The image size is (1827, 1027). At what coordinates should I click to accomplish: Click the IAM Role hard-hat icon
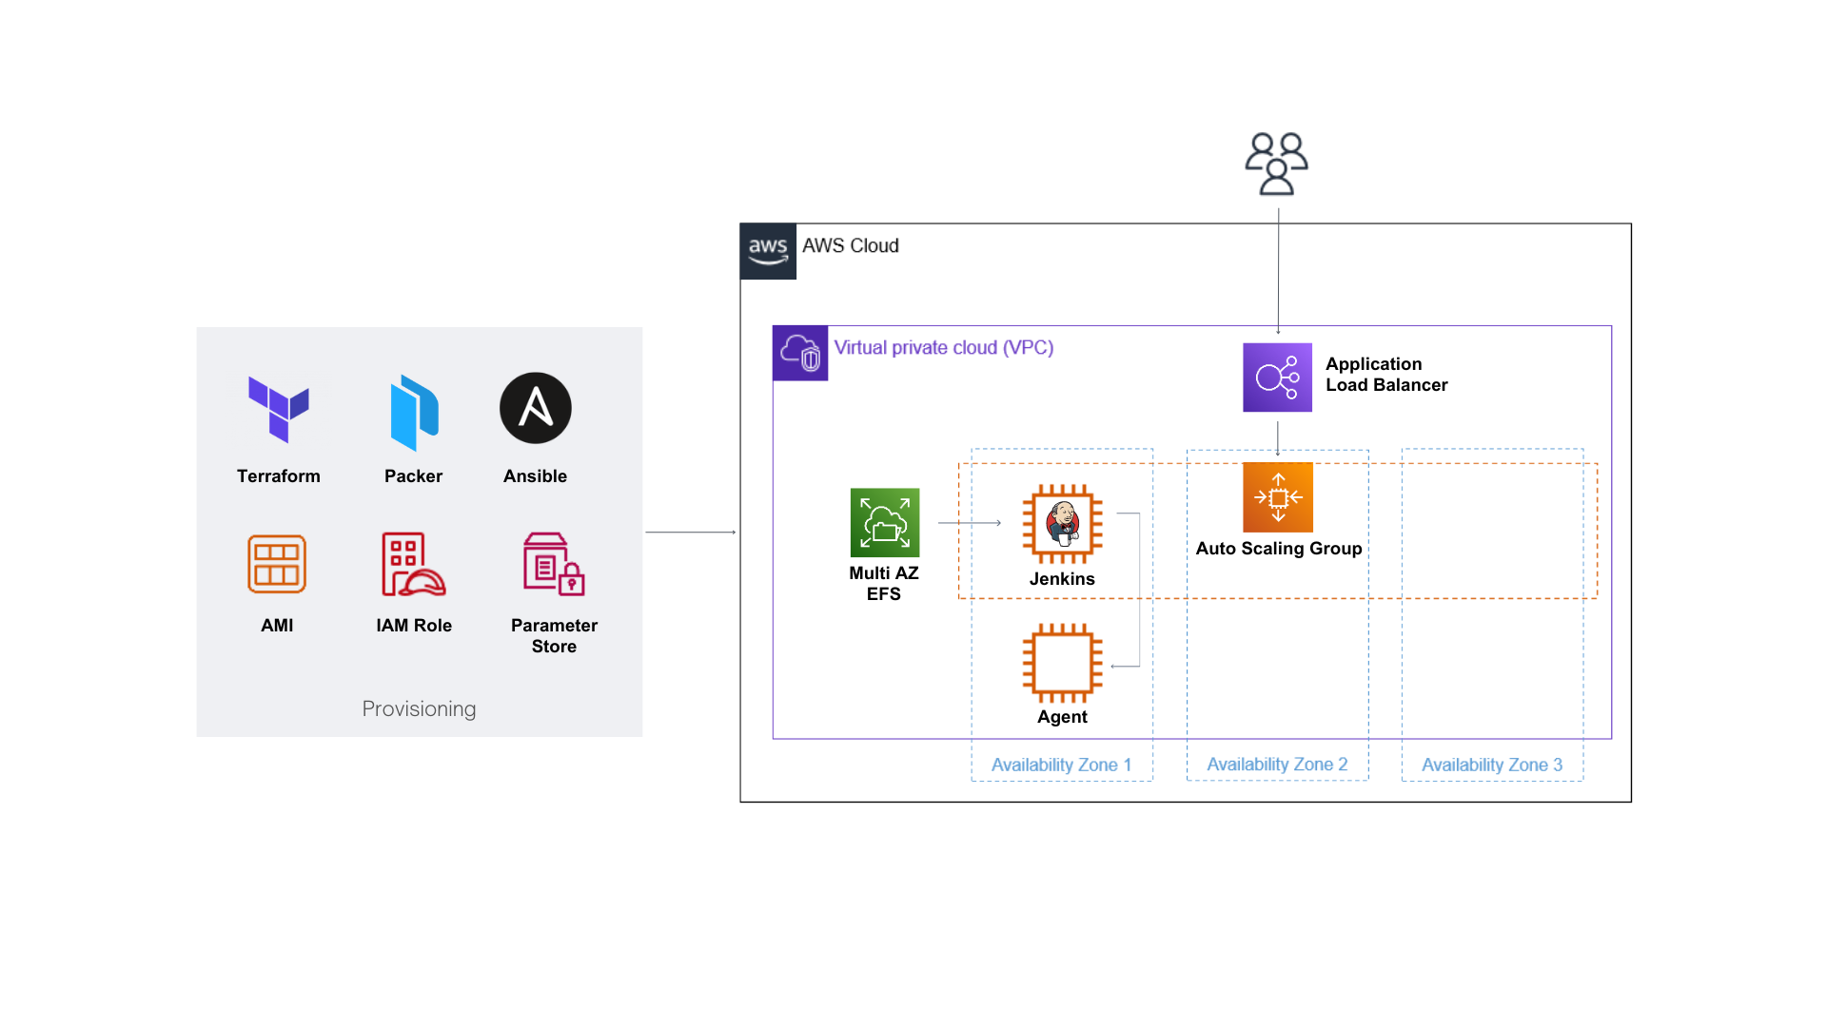pos(413,564)
